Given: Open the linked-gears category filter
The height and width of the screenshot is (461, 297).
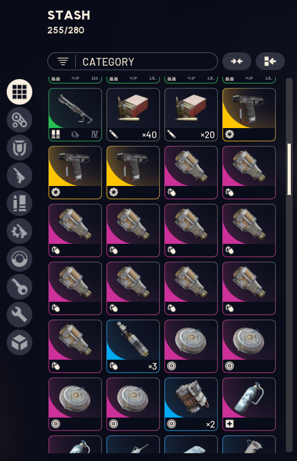Looking at the screenshot, I should pyautogui.click(x=20, y=120).
